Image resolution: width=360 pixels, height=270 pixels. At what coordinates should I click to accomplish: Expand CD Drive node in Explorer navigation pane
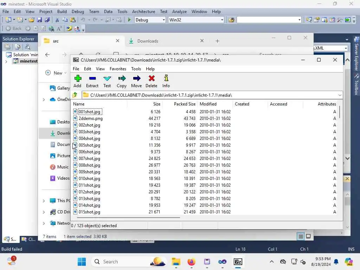[44, 212]
